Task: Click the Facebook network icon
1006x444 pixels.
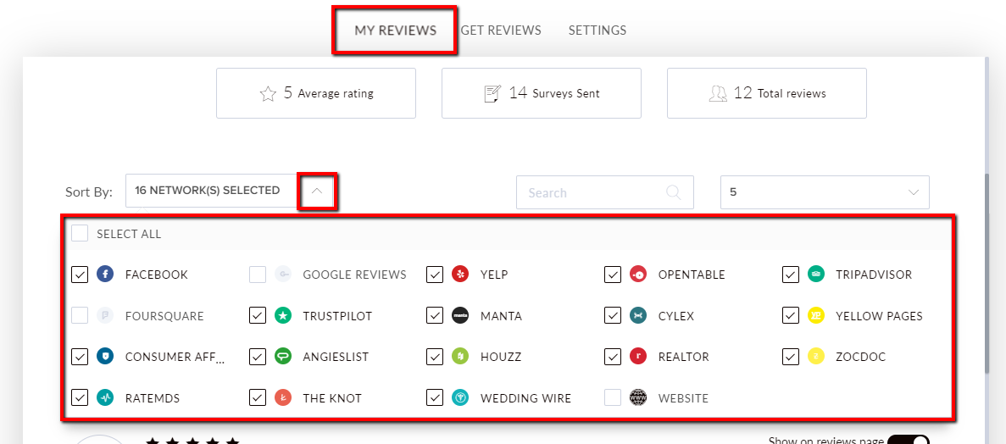Action: 105,275
